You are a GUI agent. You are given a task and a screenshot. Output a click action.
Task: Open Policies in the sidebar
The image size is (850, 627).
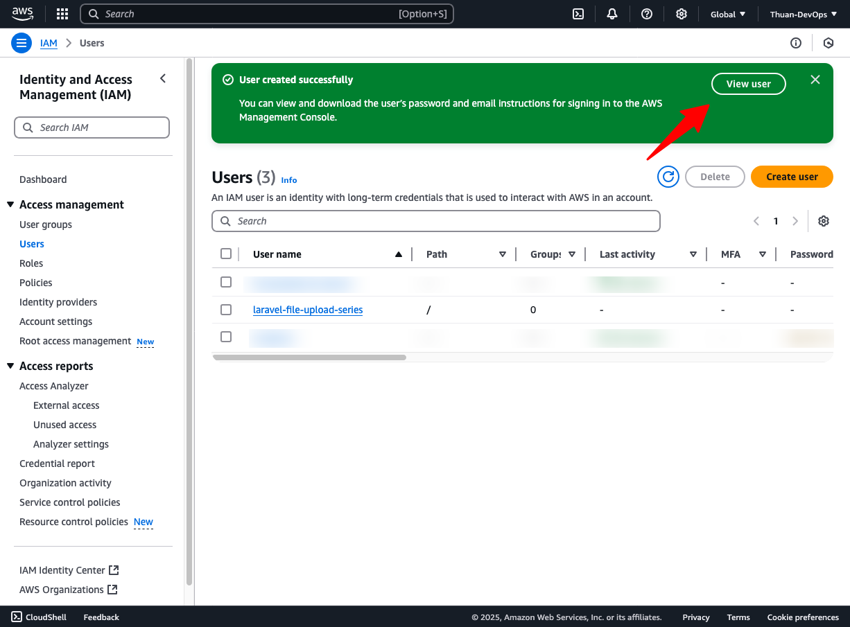pyautogui.click(x=36, y=283)
